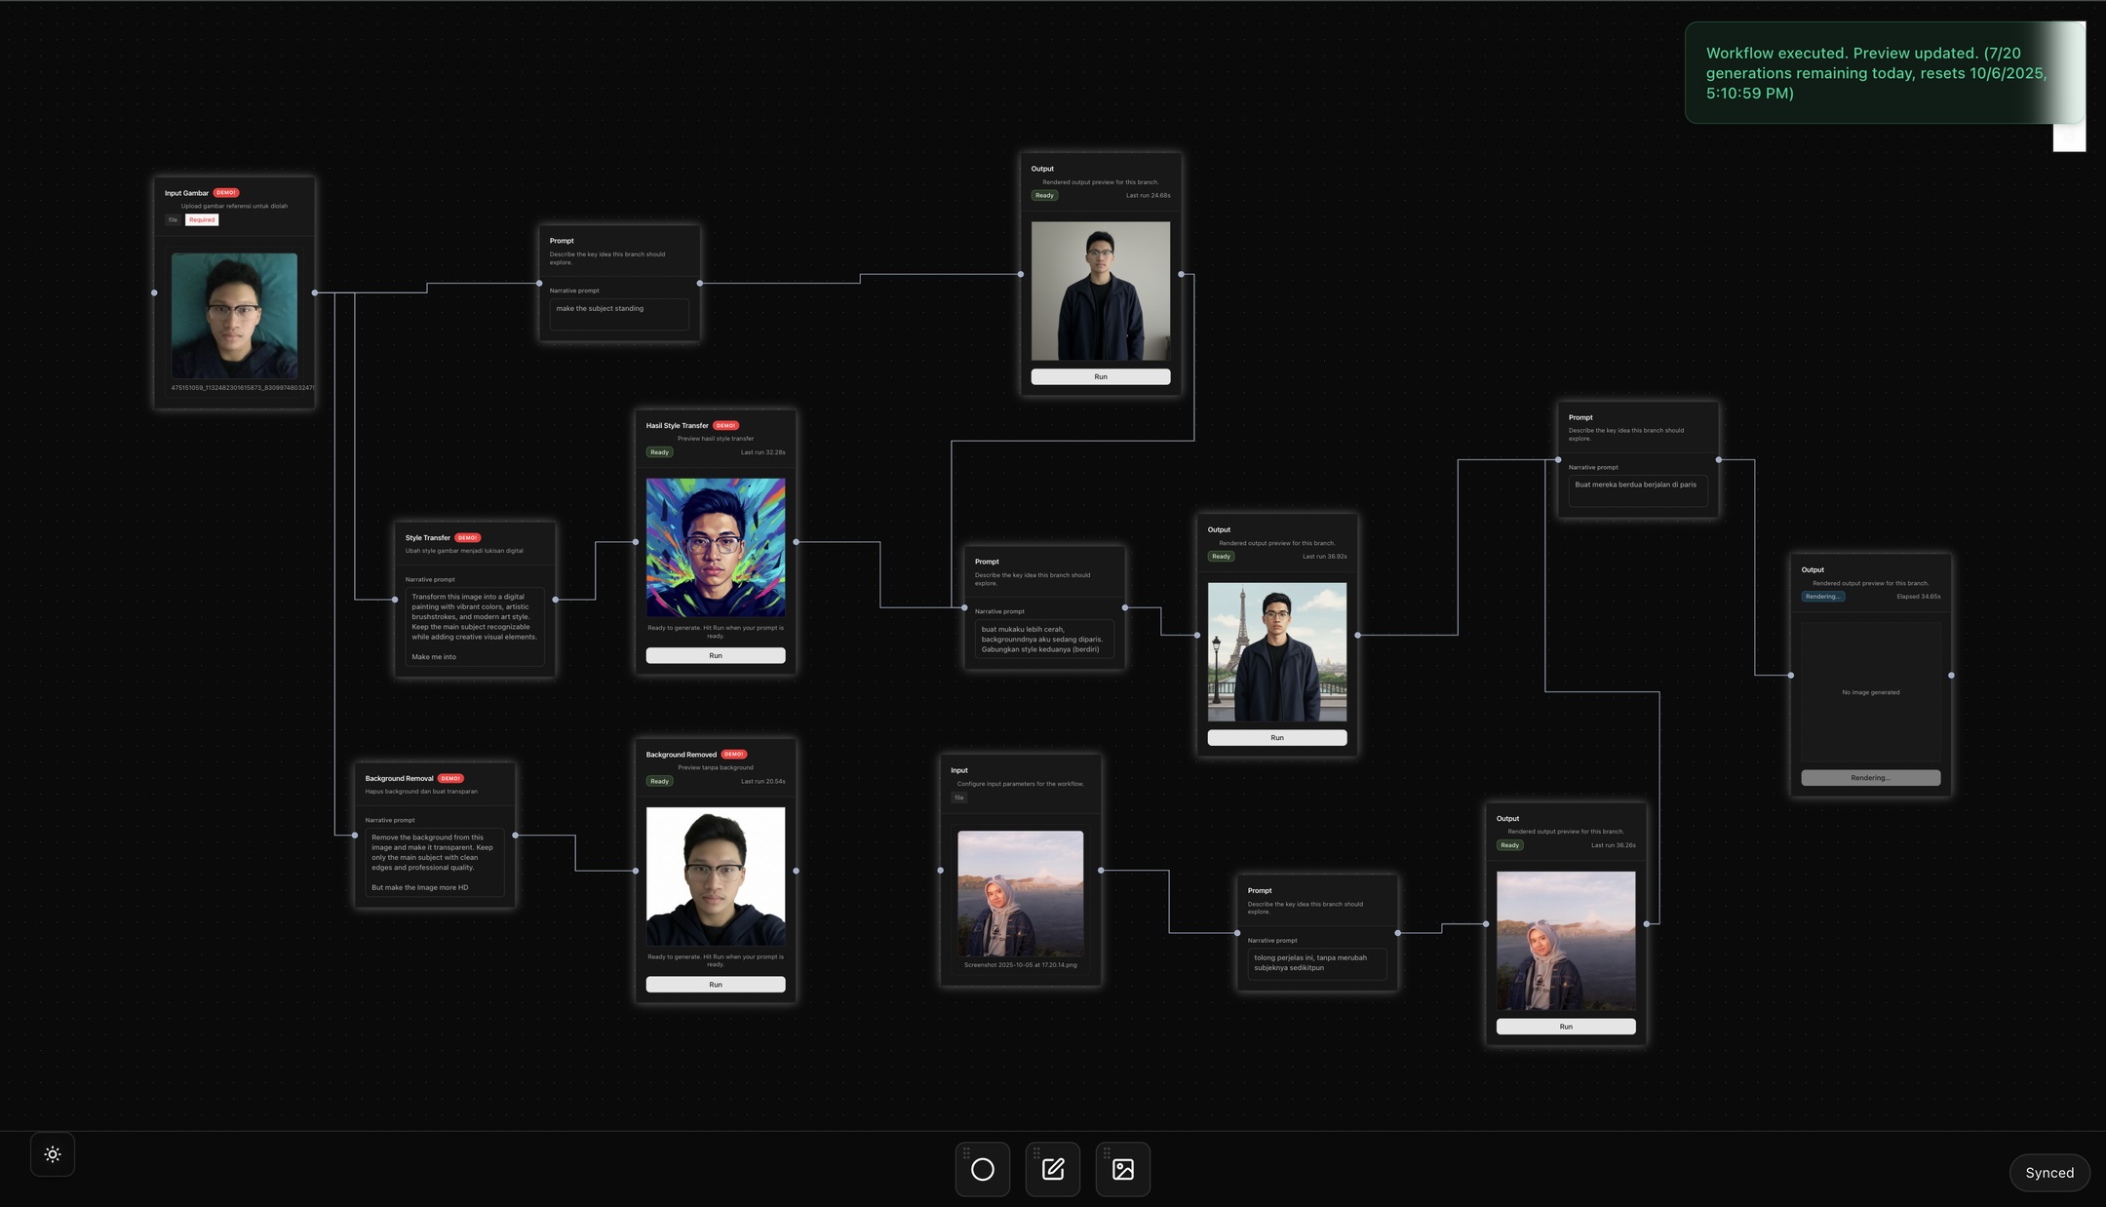
Task: Select the pencil edit tool in bottom toolbar
Action: (x=1053, y=1169)
